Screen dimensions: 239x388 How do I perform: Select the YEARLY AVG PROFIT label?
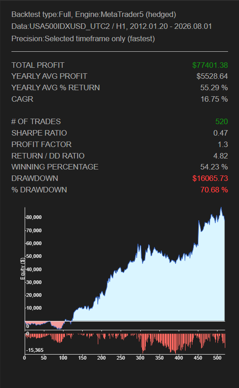pos(49,76)
